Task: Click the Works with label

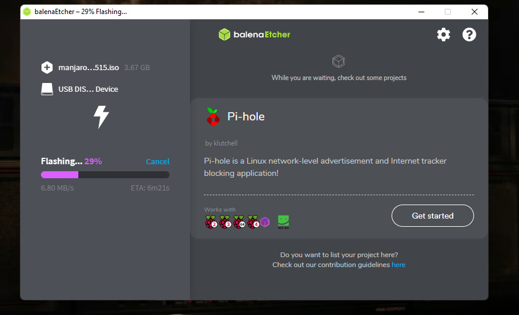Action: click(x=220, y=209)
